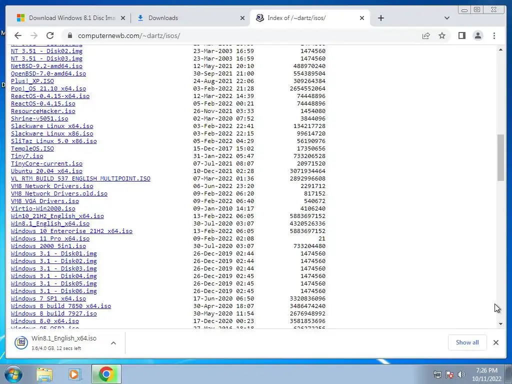Click the scrollbar up arrow
This screenshot has height=384, width=512.
point(500,49)
